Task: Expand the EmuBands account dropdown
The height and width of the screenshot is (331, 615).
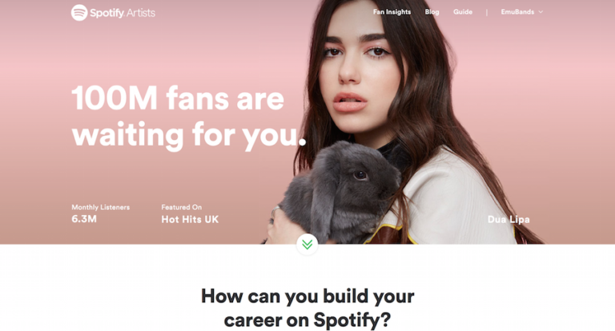Action: point(521,12)
